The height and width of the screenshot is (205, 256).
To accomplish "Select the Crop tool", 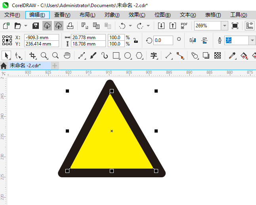I will point(32,56).
